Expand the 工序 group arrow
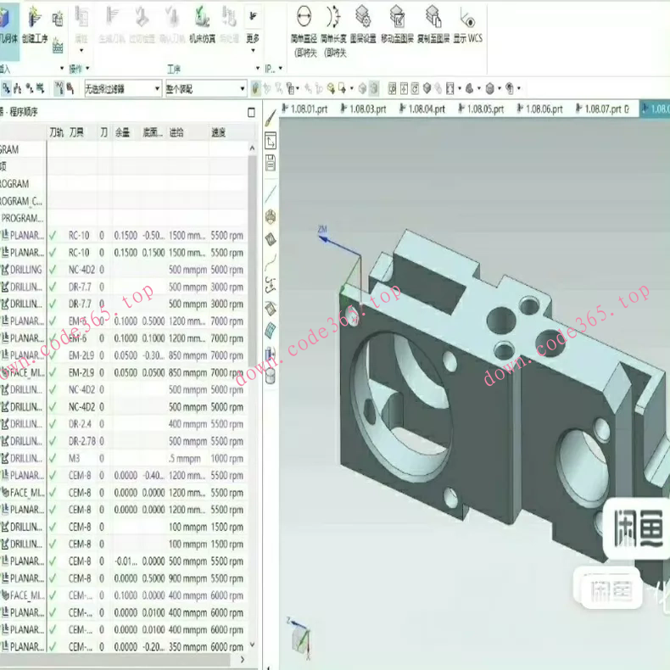This screenshot has width=670, height=670. pyautogui.click(x=258, y=69)
